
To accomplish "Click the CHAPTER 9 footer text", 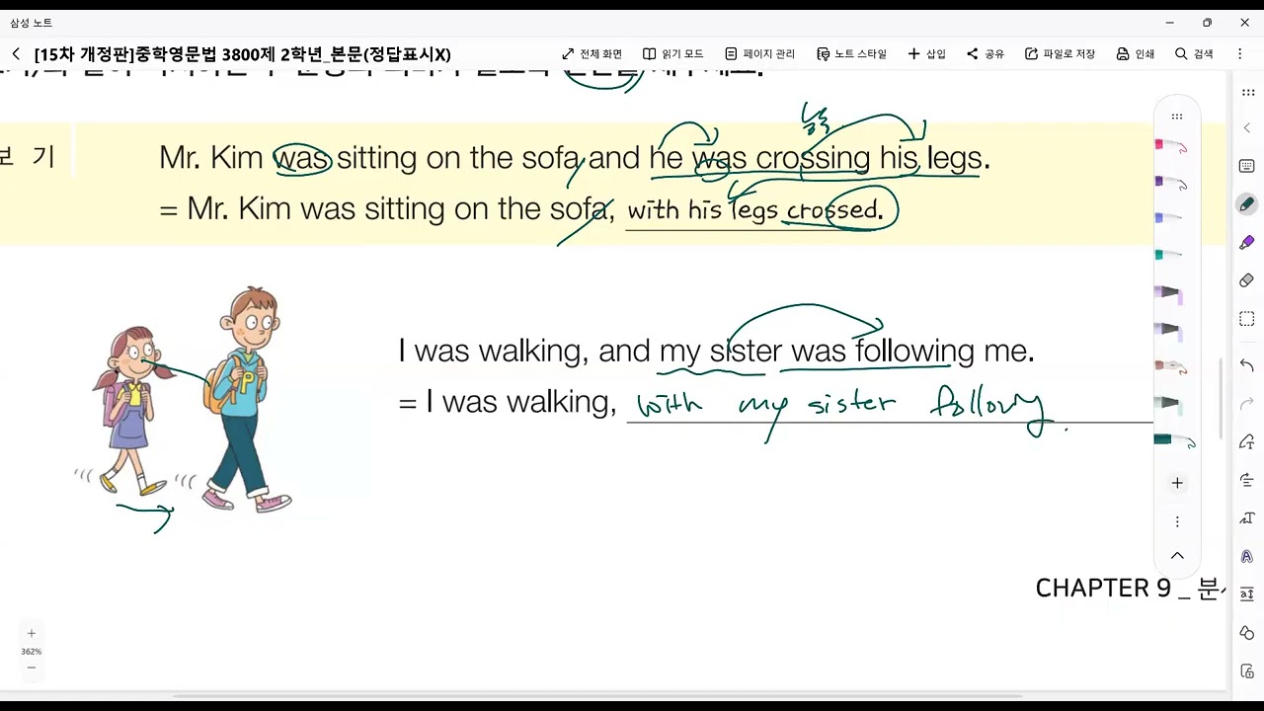I will (x=1129, y=589).
